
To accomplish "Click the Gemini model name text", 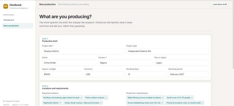I will [x=16, y=105].
